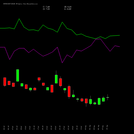134x134 pixels.
Task: Click the red candle on 03 Aug
Action: pos(86,101)
